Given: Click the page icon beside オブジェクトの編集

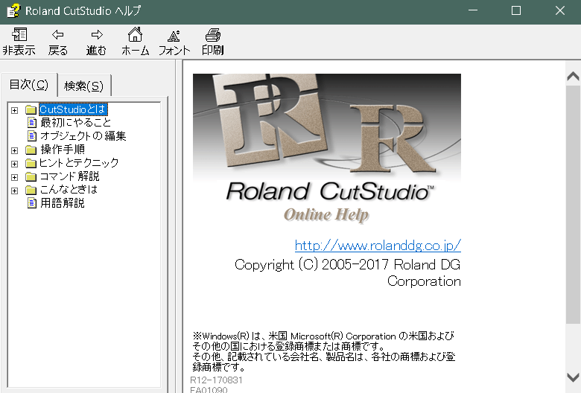Looking at the screenshot, I should point(32,136).
